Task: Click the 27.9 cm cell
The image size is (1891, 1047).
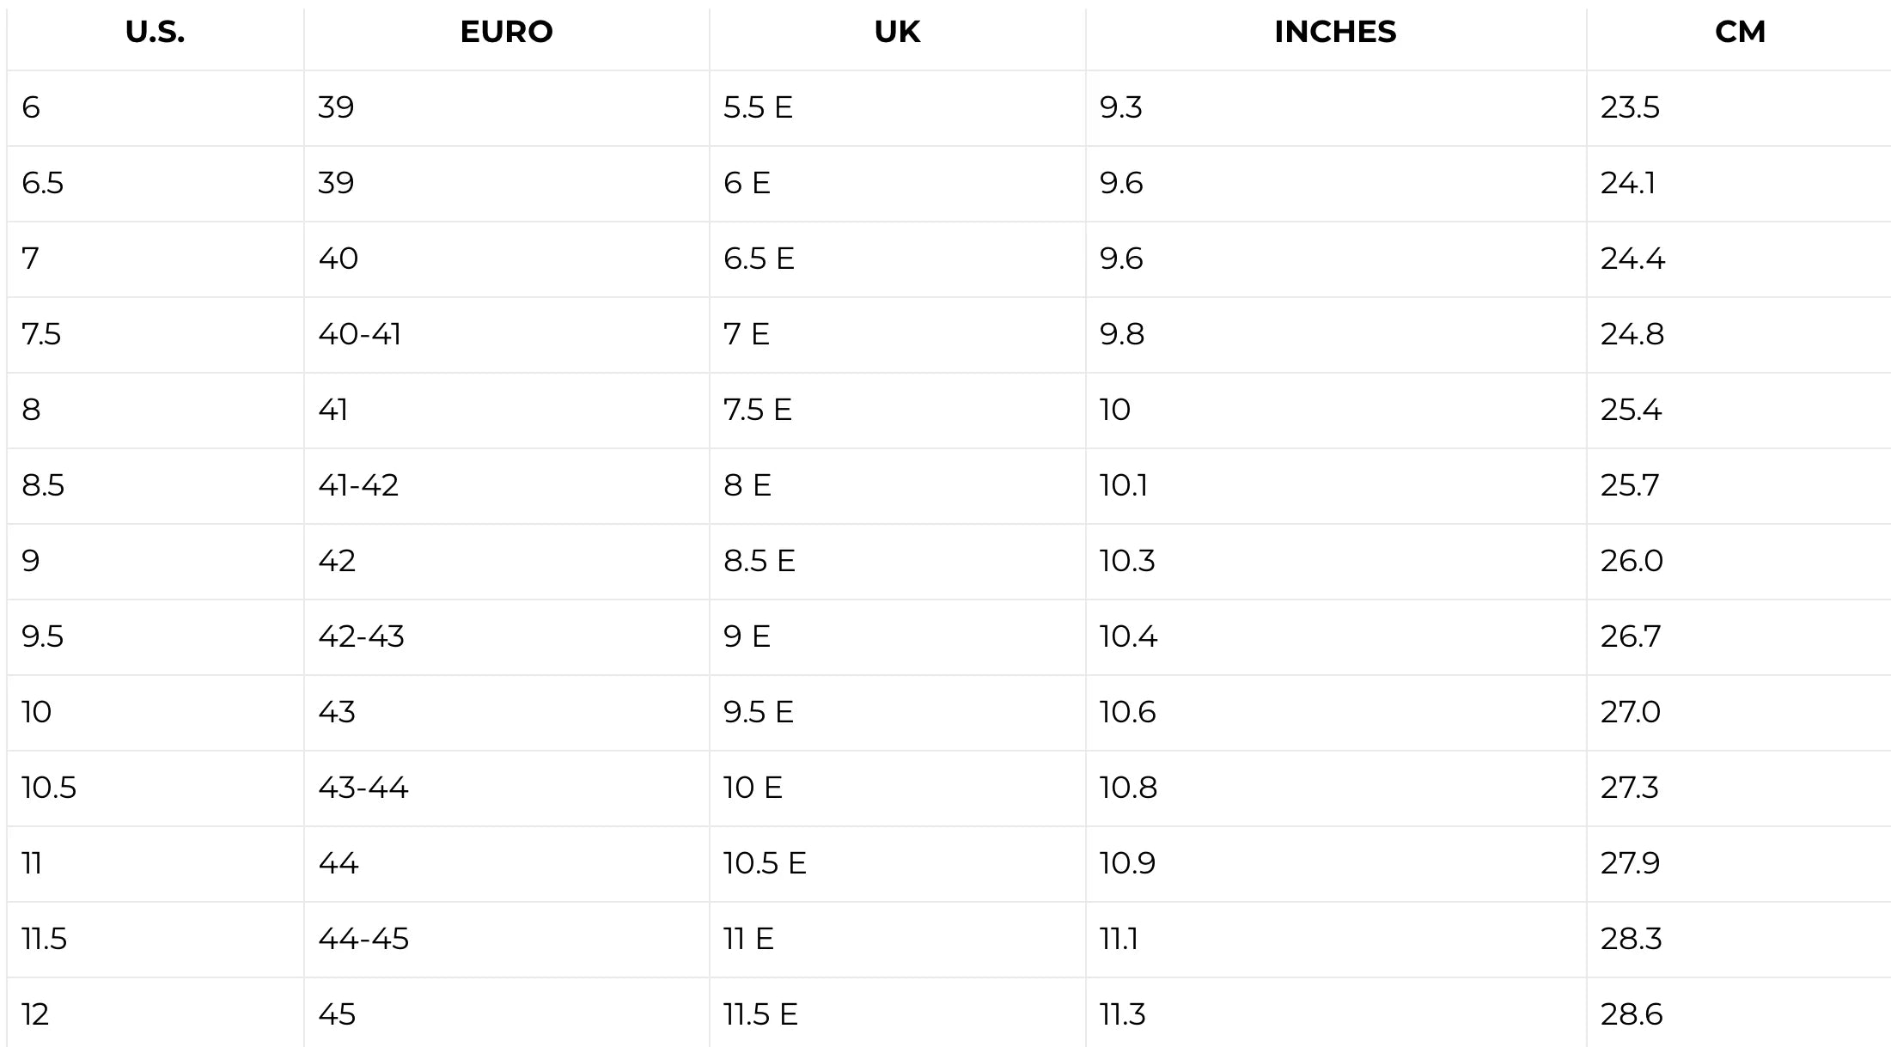Action: [1630, 863]
